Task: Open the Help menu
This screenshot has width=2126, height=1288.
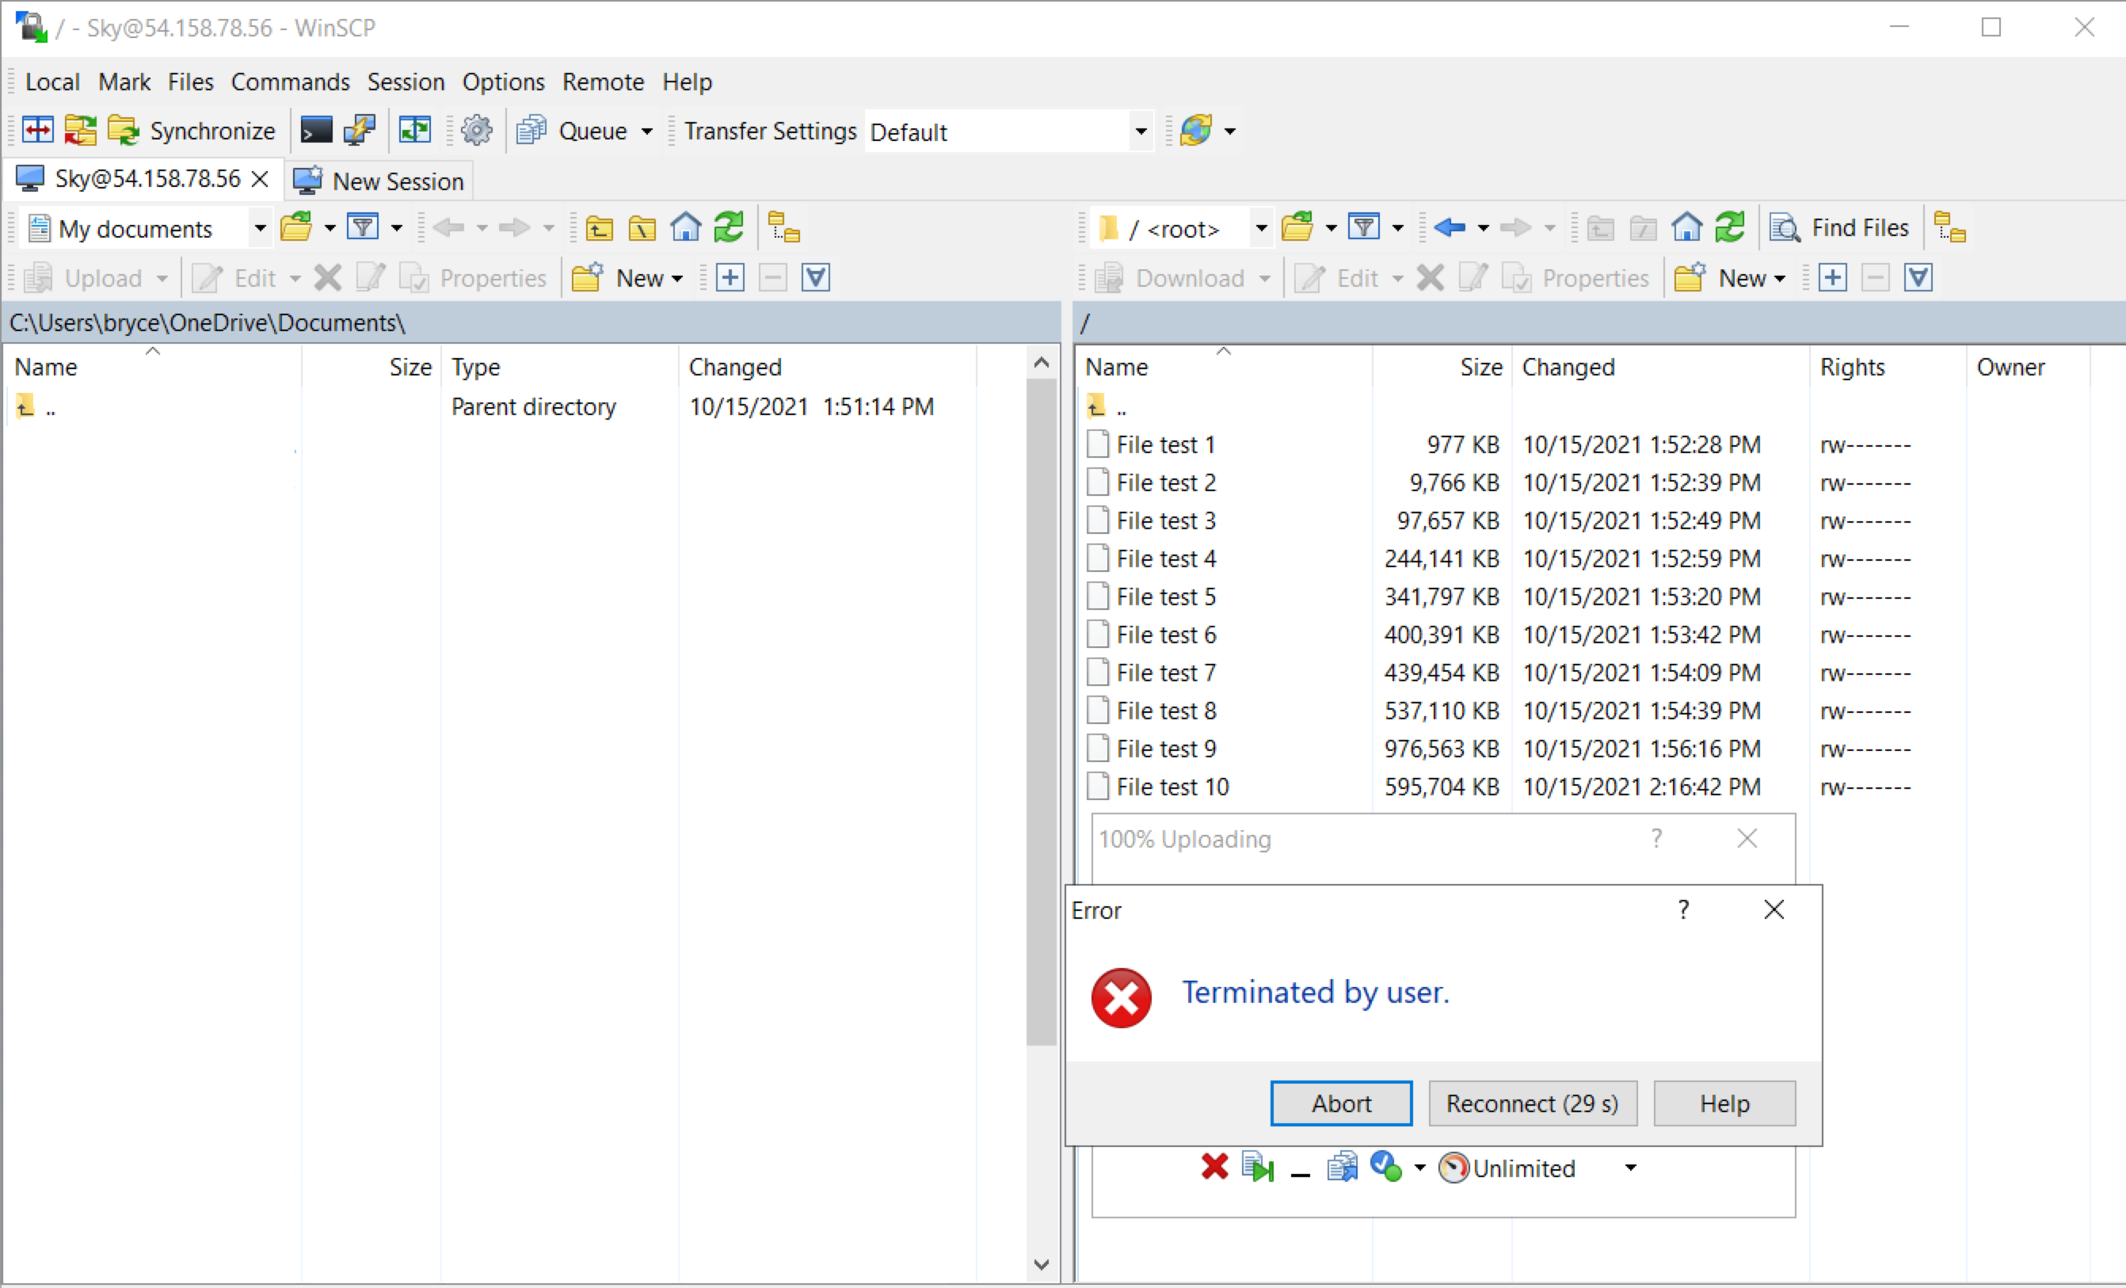Action: (687, 82)
